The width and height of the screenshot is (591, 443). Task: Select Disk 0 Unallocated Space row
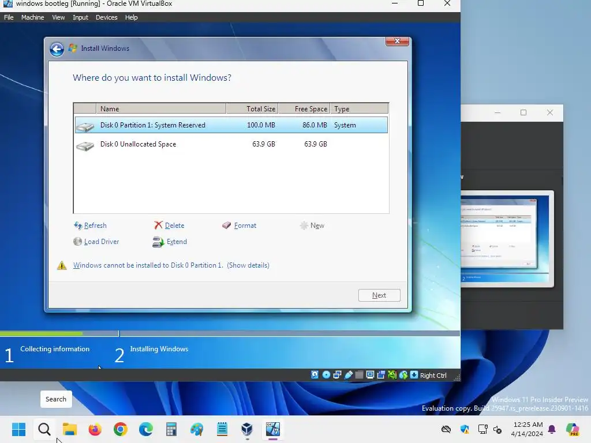[x=231, y=144]
